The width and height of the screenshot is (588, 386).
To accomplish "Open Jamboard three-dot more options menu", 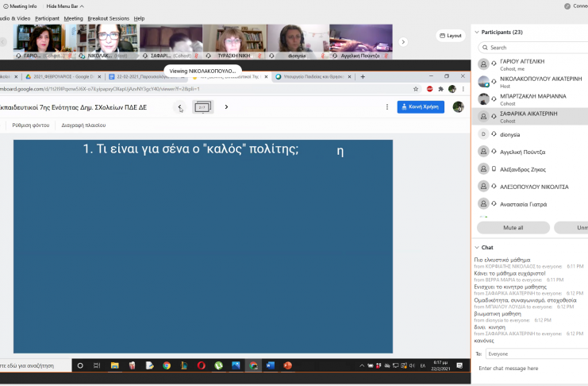I will 463,89.
